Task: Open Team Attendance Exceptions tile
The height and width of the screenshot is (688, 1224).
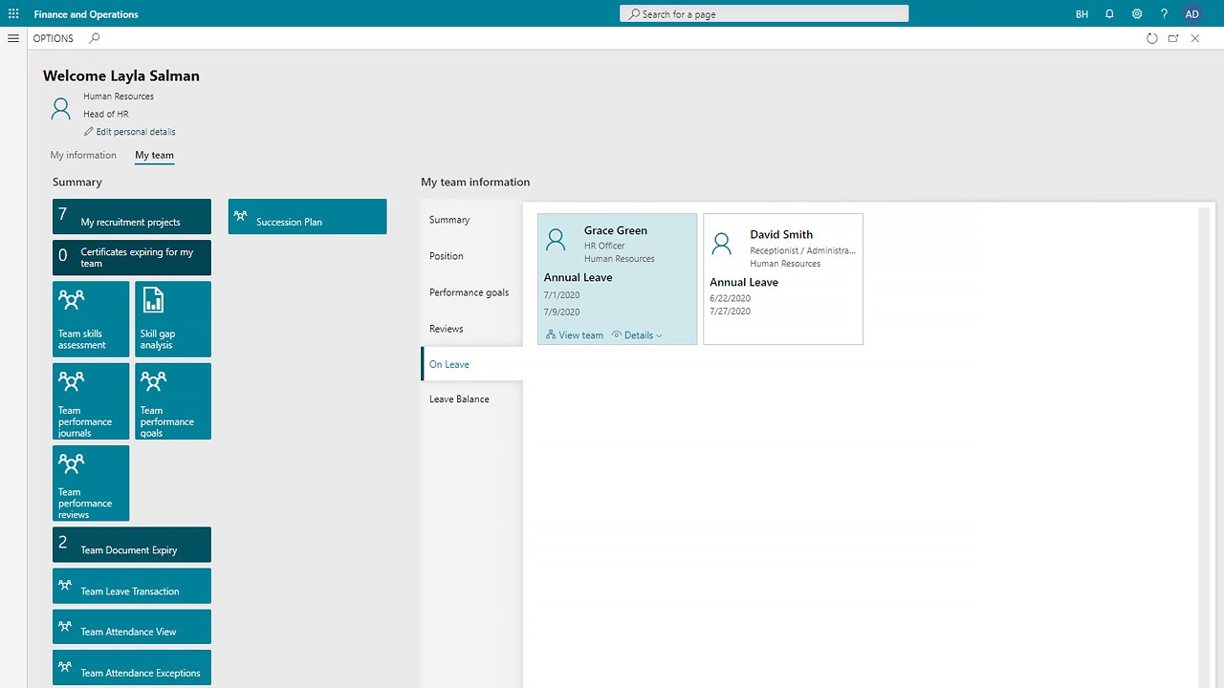Action: pyautogui.click(x=132, y=668)
